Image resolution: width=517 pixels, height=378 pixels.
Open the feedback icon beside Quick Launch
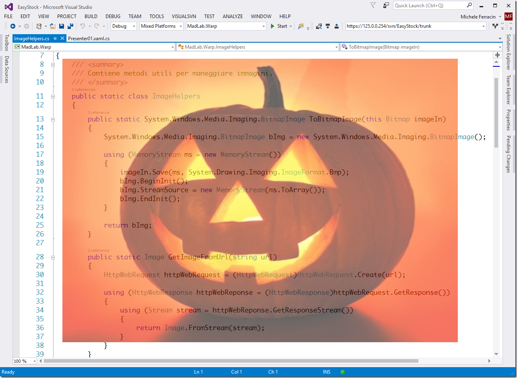click(386, 5)
